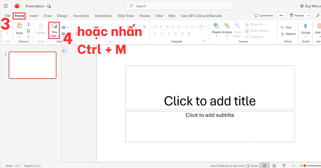Viewport: 321px width, 168px height.
Task: Click the Copy icon in Clipboard group
Action: coord(29,31)
